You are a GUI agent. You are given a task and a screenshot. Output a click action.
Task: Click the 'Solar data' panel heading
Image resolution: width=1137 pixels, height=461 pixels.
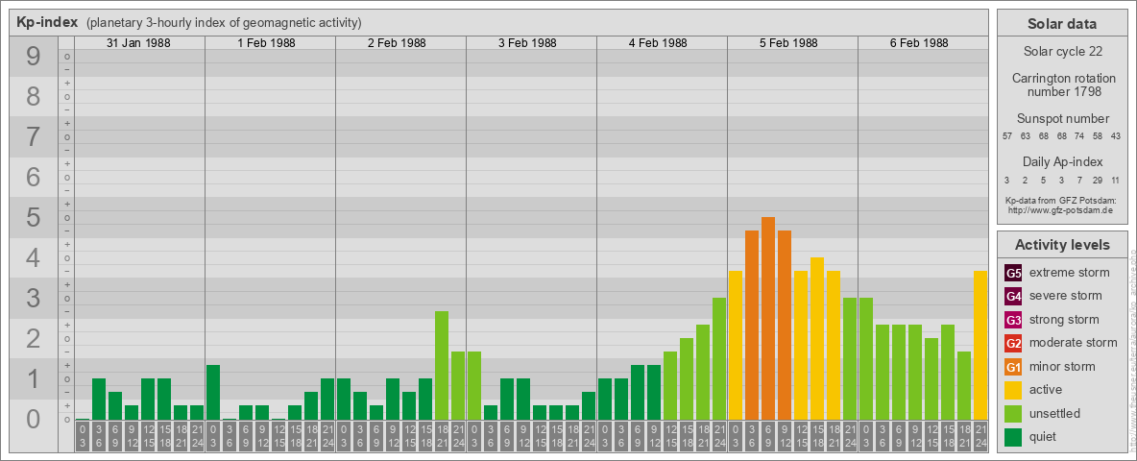click(1062, 24)
